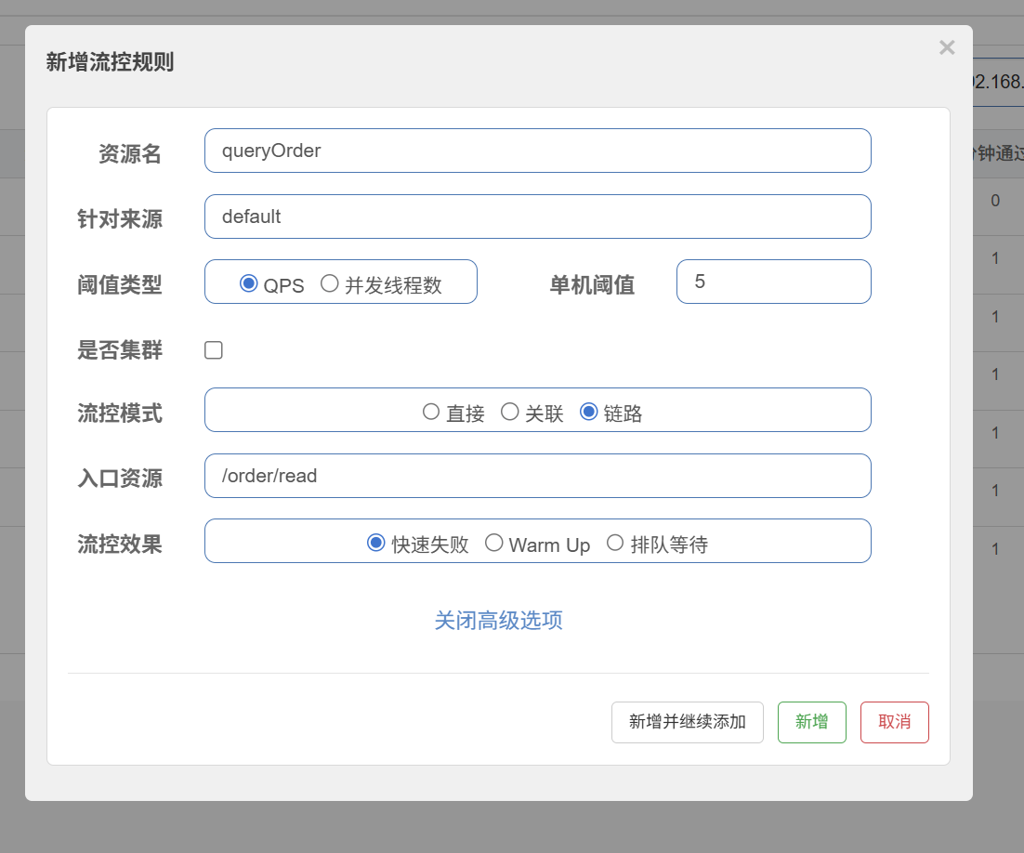Select the 排队等待 effect radio

615,543
